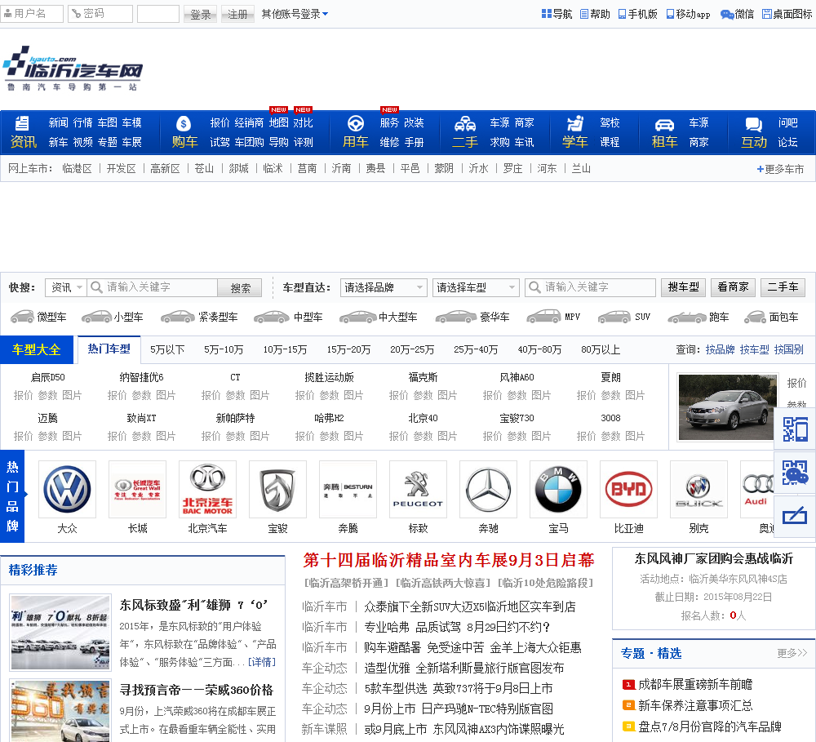This screenshot has height=742, width=816.
Task: Open the 租车 car rental section
Action: [664, 132]
